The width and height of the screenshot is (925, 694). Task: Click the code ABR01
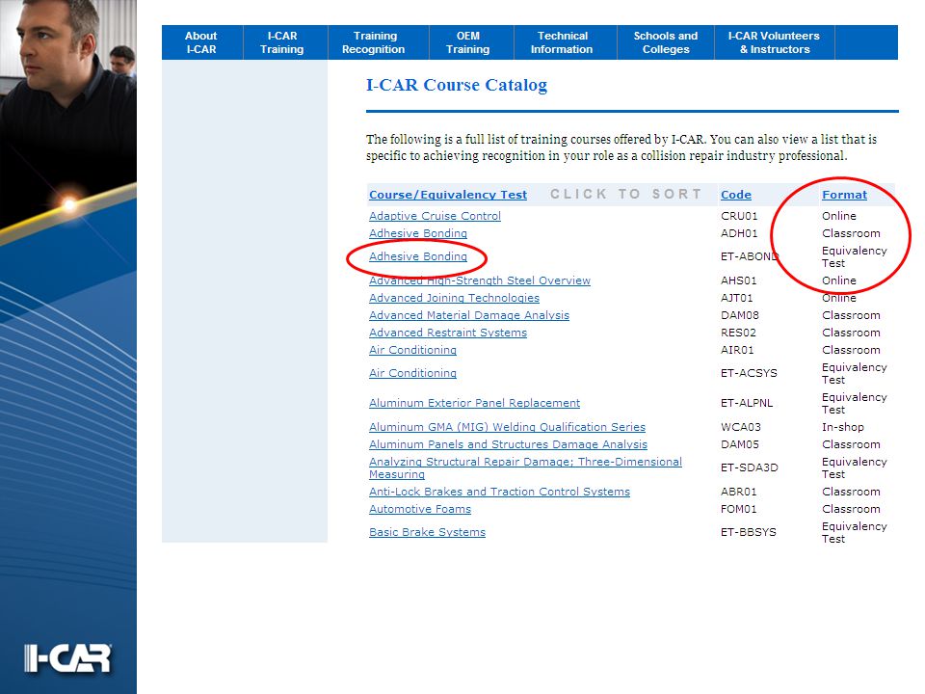coord(739,492)
